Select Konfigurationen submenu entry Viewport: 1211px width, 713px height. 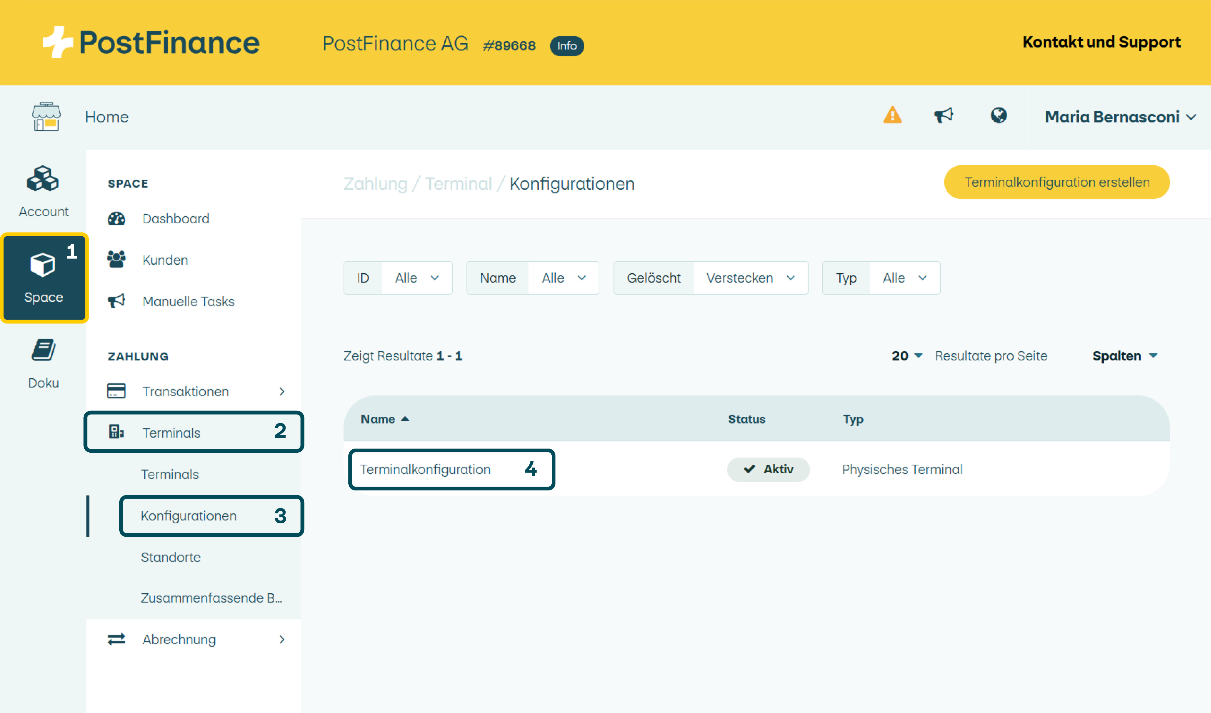[x=188, y=516]
